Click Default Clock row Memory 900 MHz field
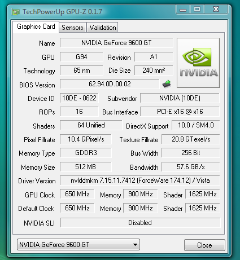Screen dimensions: 240x260 141,208
